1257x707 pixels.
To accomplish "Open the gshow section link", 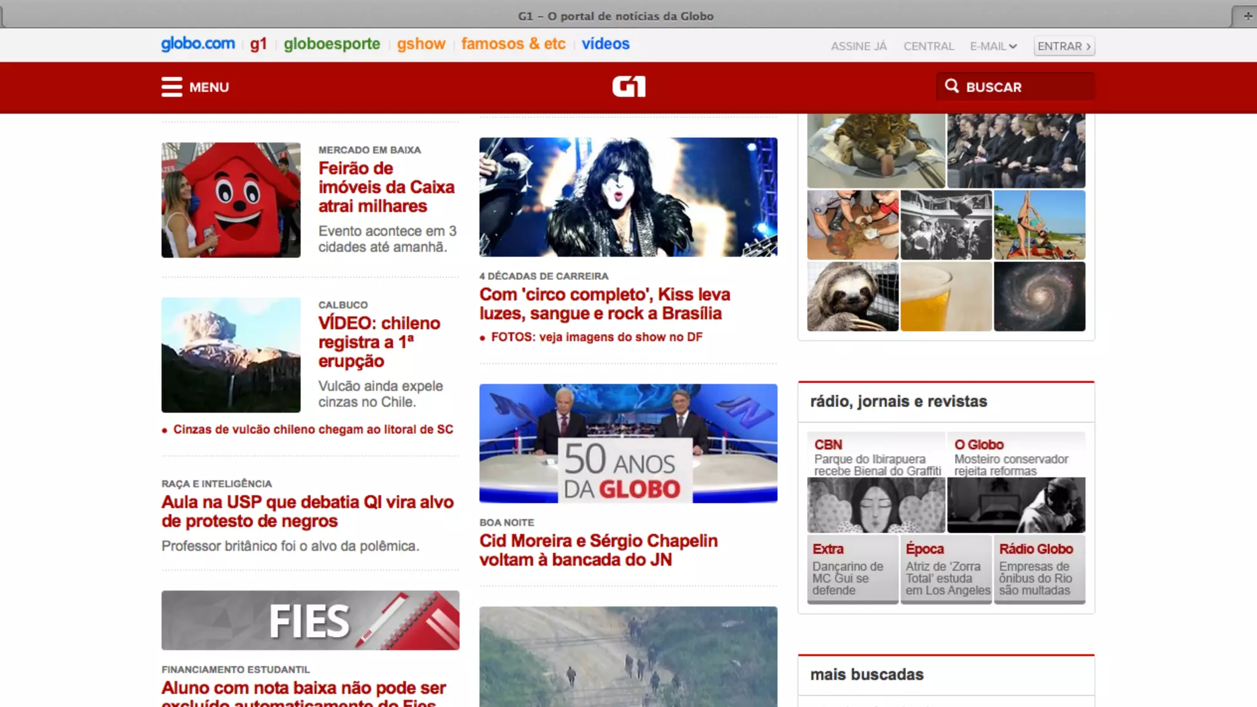I will click(x=421, y=44).
